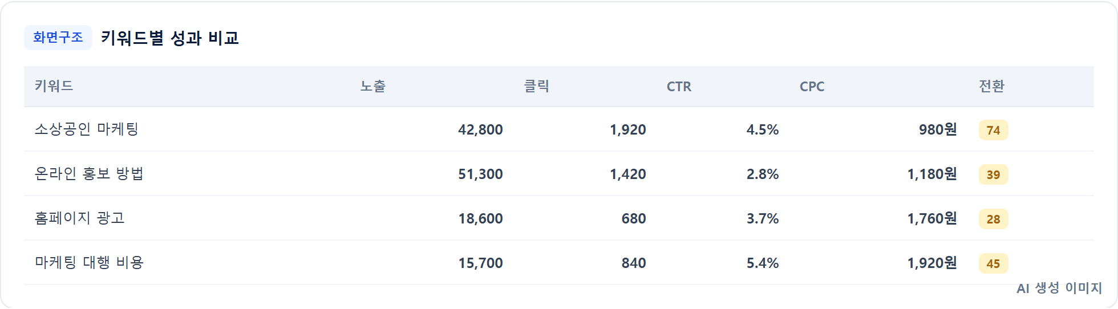Select the 키워드 column header

[54, 86]
